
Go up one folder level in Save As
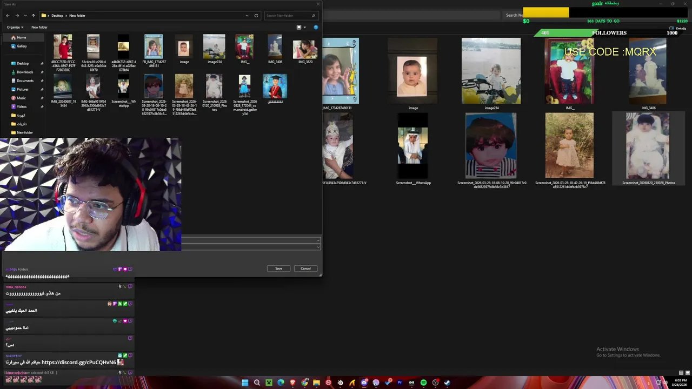(x=33, y=16)
